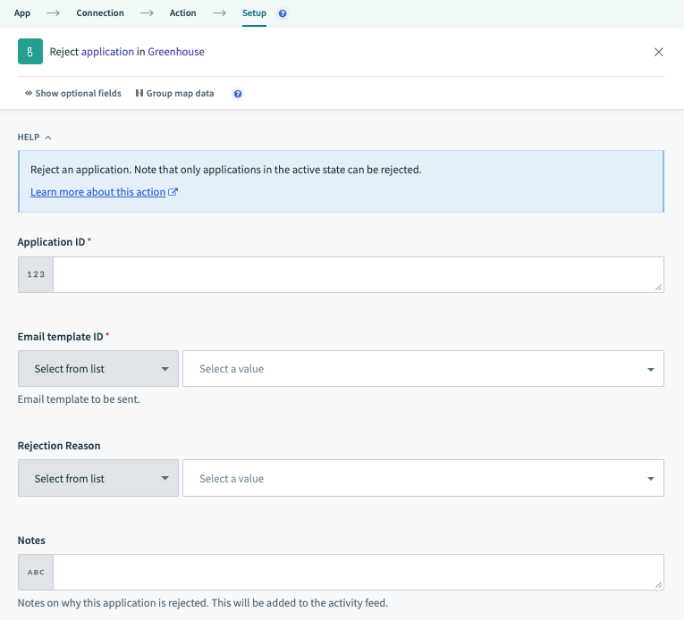Click the help icon next to Setup
Screen dimensions: 684x620
click(283, 13)
